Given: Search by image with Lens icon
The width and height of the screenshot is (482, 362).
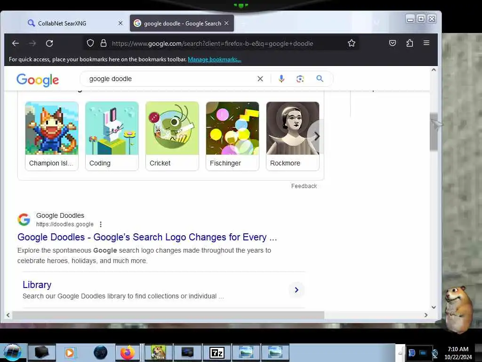Looking at the screenshot, I should coord(300,79).
